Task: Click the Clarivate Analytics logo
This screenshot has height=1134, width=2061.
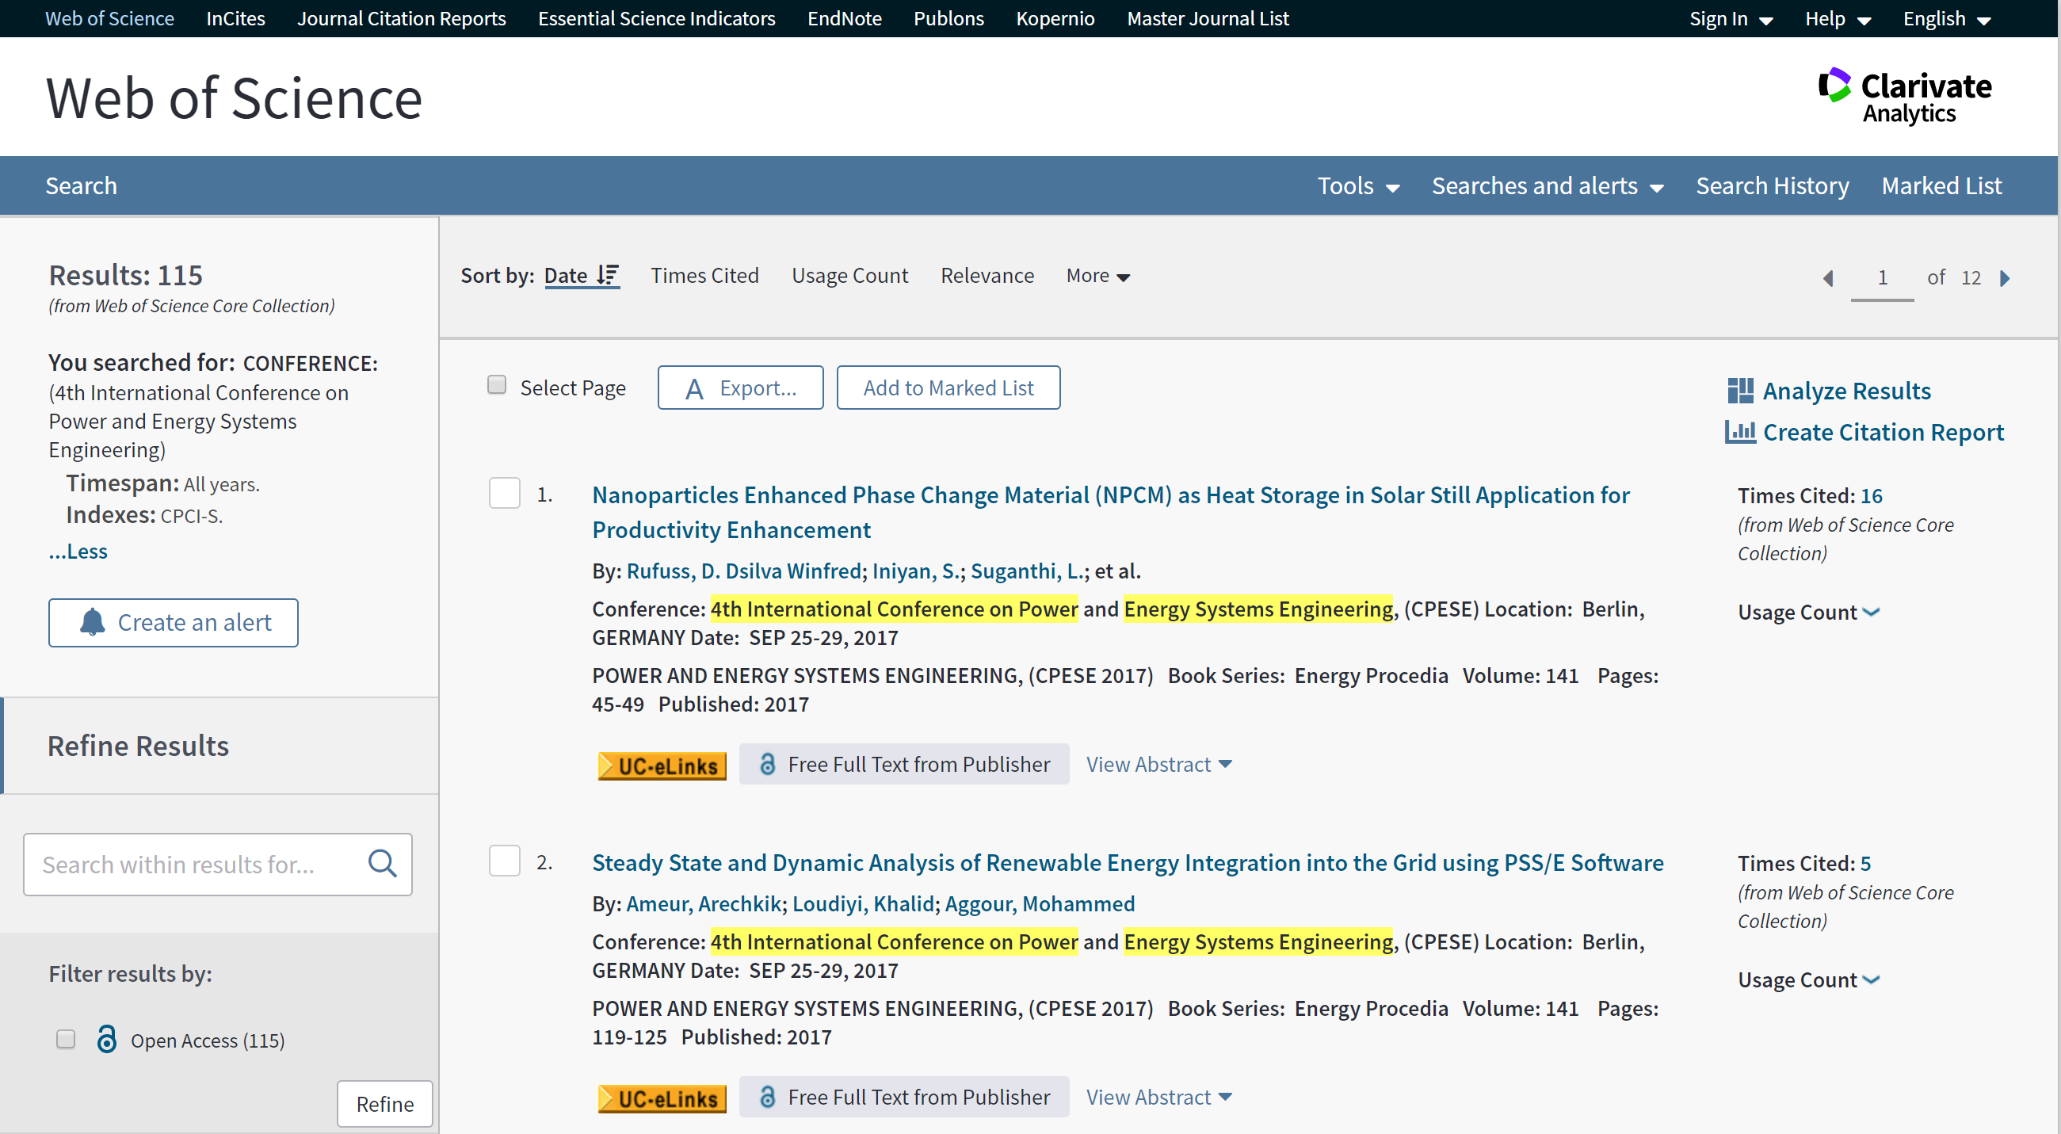Action: [x=1904, y=97]
